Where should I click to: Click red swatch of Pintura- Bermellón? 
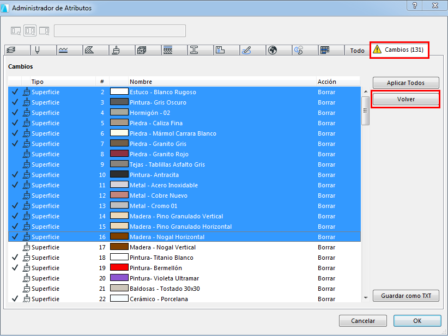pos(119,267)
